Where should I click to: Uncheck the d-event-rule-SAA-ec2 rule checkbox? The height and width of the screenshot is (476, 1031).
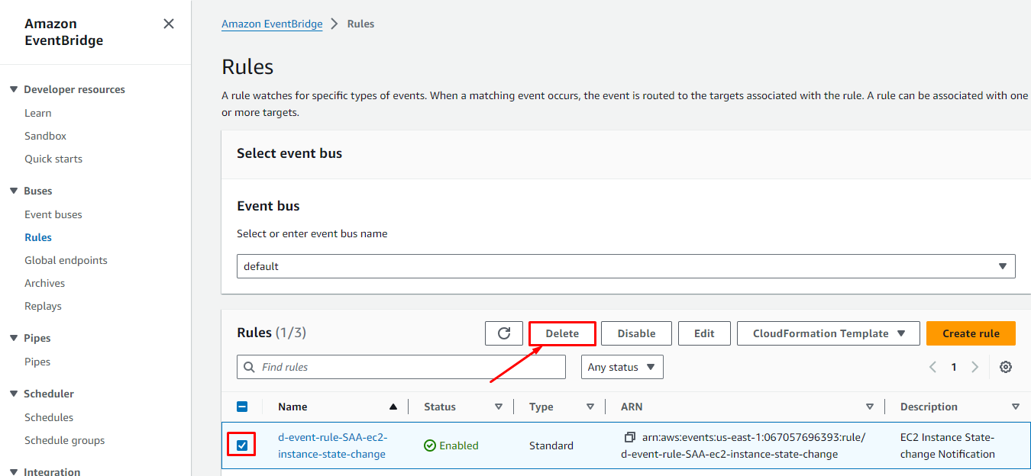[242, 445]
